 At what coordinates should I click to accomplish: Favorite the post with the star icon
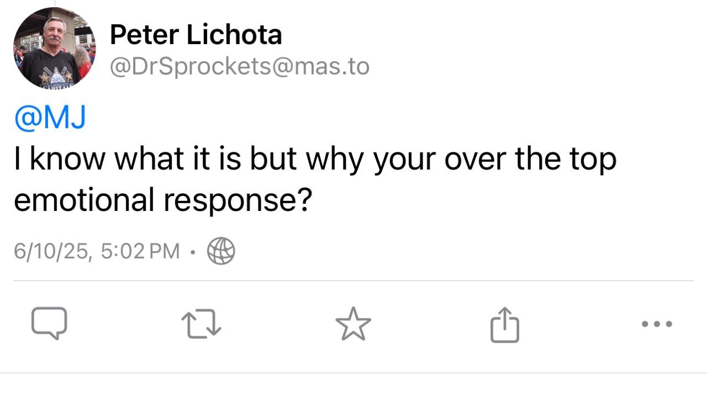[353, 323]
